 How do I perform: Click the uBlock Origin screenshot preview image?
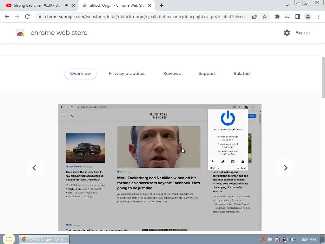click(x=160, y=168)
